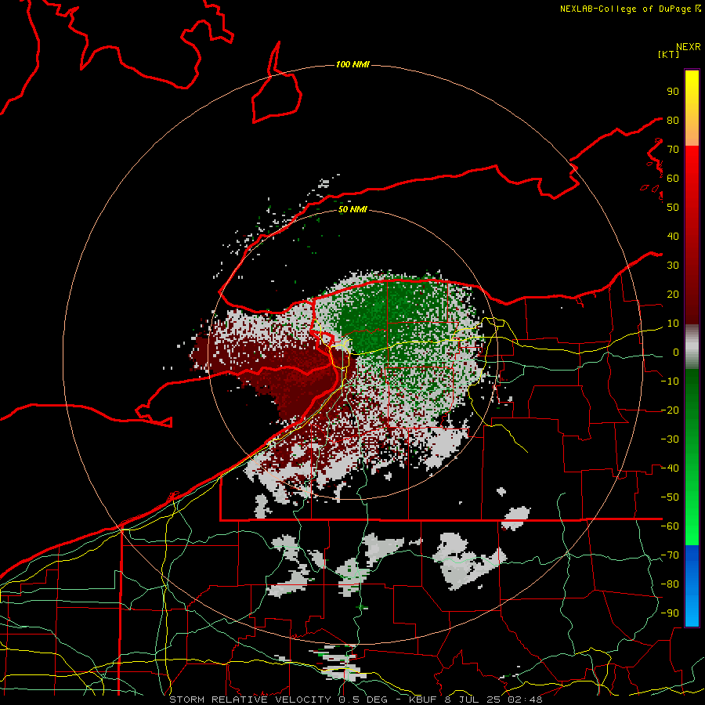Click the [KT] units label
This screenshot has height=705, width=705.
click(668, 54)
